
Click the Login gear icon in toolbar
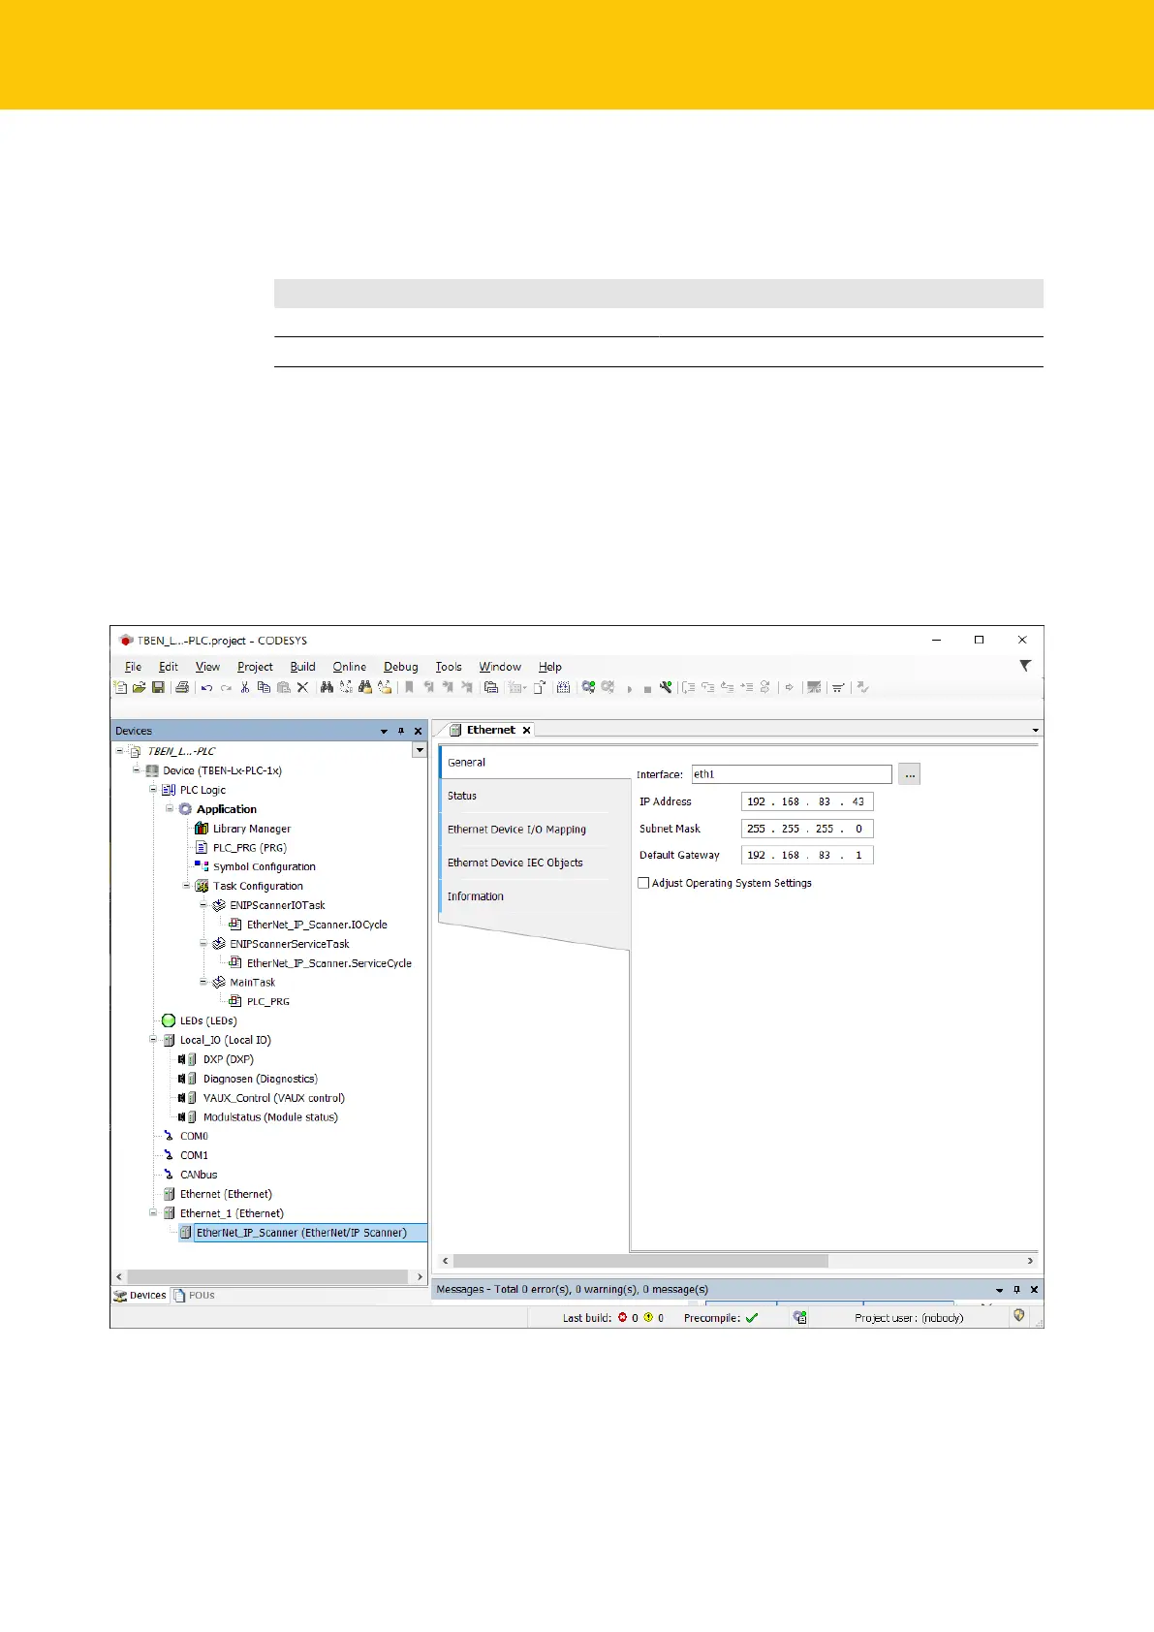(x=588, y=687)
